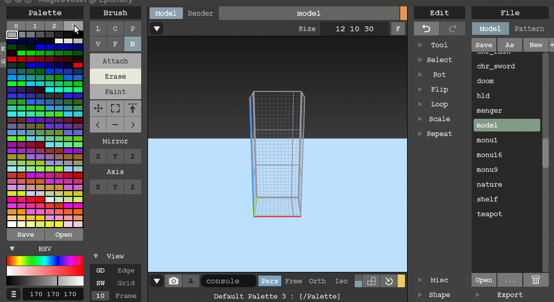
Task: Select B box brush mode
Action: coord(133,44)
